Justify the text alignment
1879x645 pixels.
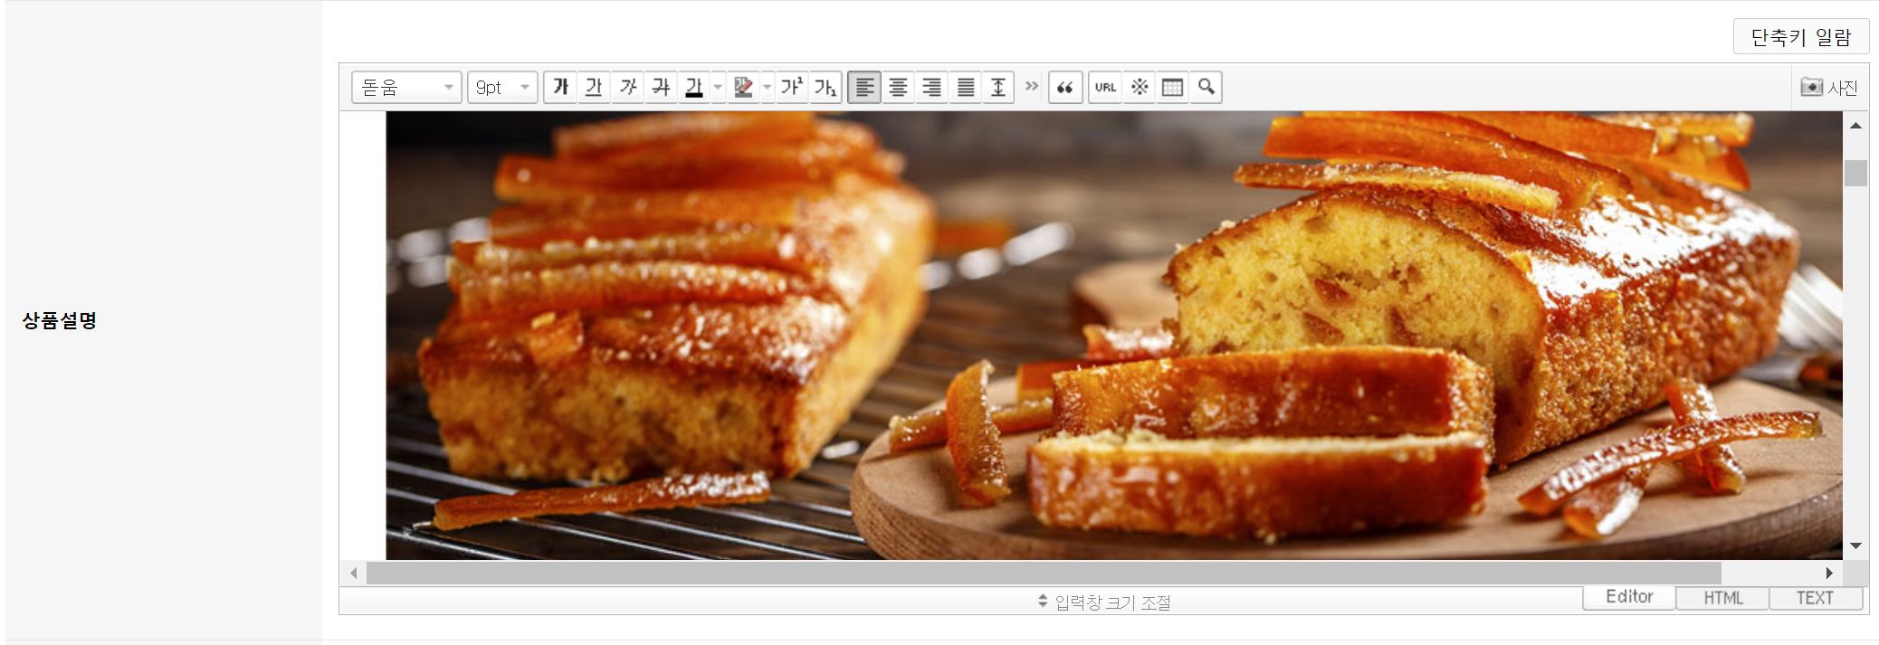tap(966, 87)
